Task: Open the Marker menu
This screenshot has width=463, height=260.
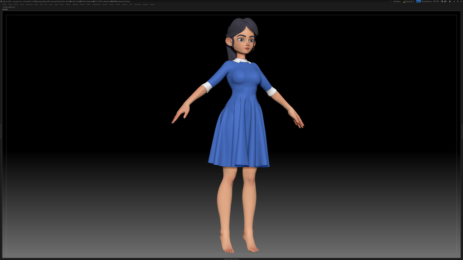Action: click(x=68, y=4)
